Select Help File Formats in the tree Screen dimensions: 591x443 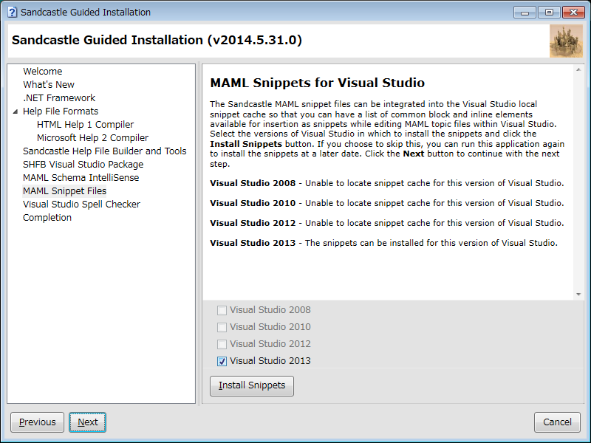coord(61,111)
